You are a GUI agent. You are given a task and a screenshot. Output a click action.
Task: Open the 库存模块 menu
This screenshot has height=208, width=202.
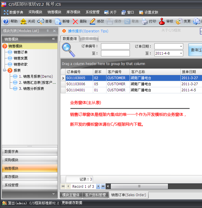tap(73, 12)
